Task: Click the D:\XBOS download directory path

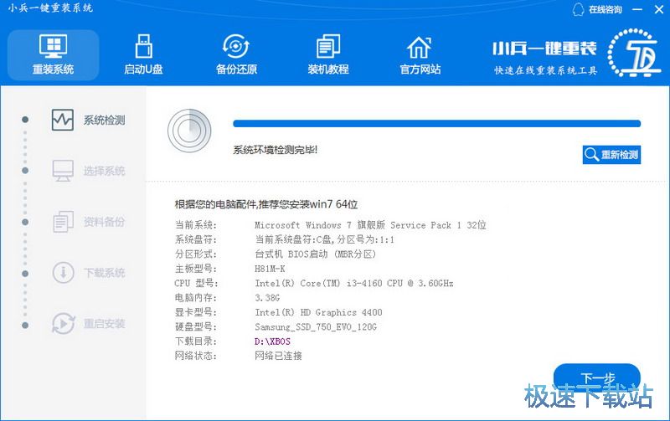Action: [272, 341]
